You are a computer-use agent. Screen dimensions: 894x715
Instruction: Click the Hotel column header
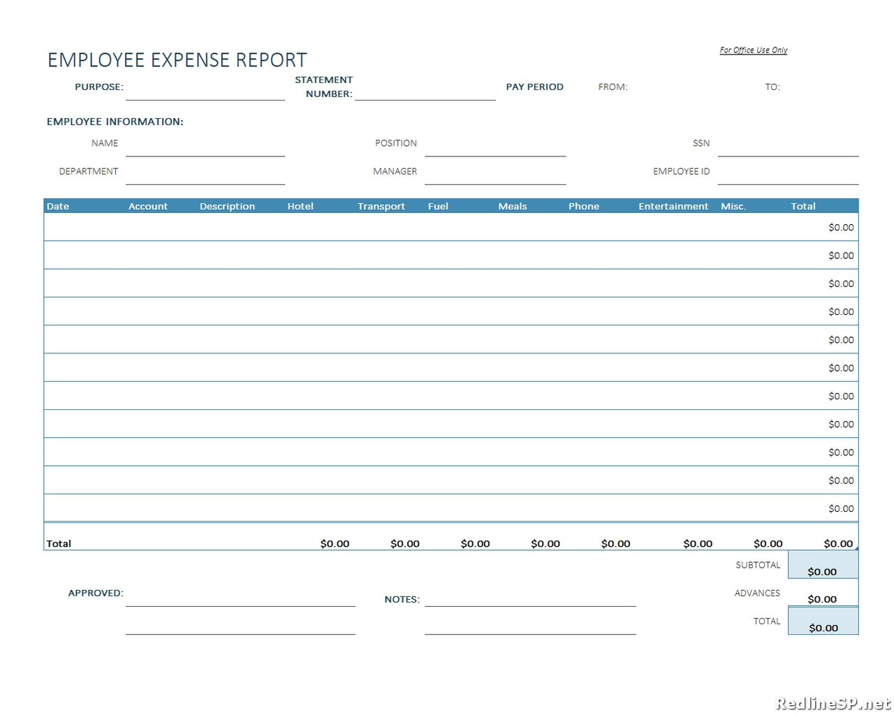point(300,206)
